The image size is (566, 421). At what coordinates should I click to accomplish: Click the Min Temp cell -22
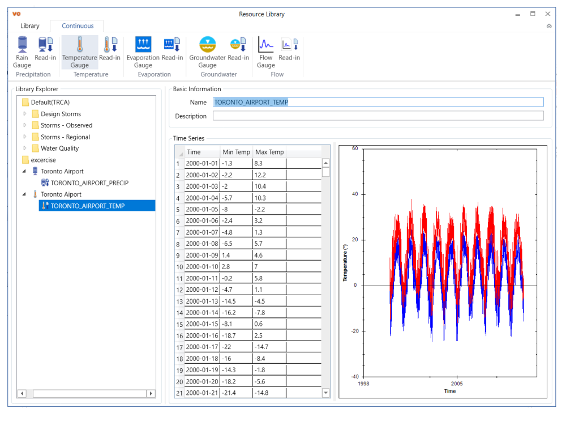click(236, 347)
